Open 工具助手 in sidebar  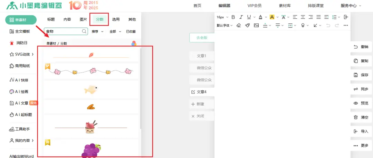[19, 129]
